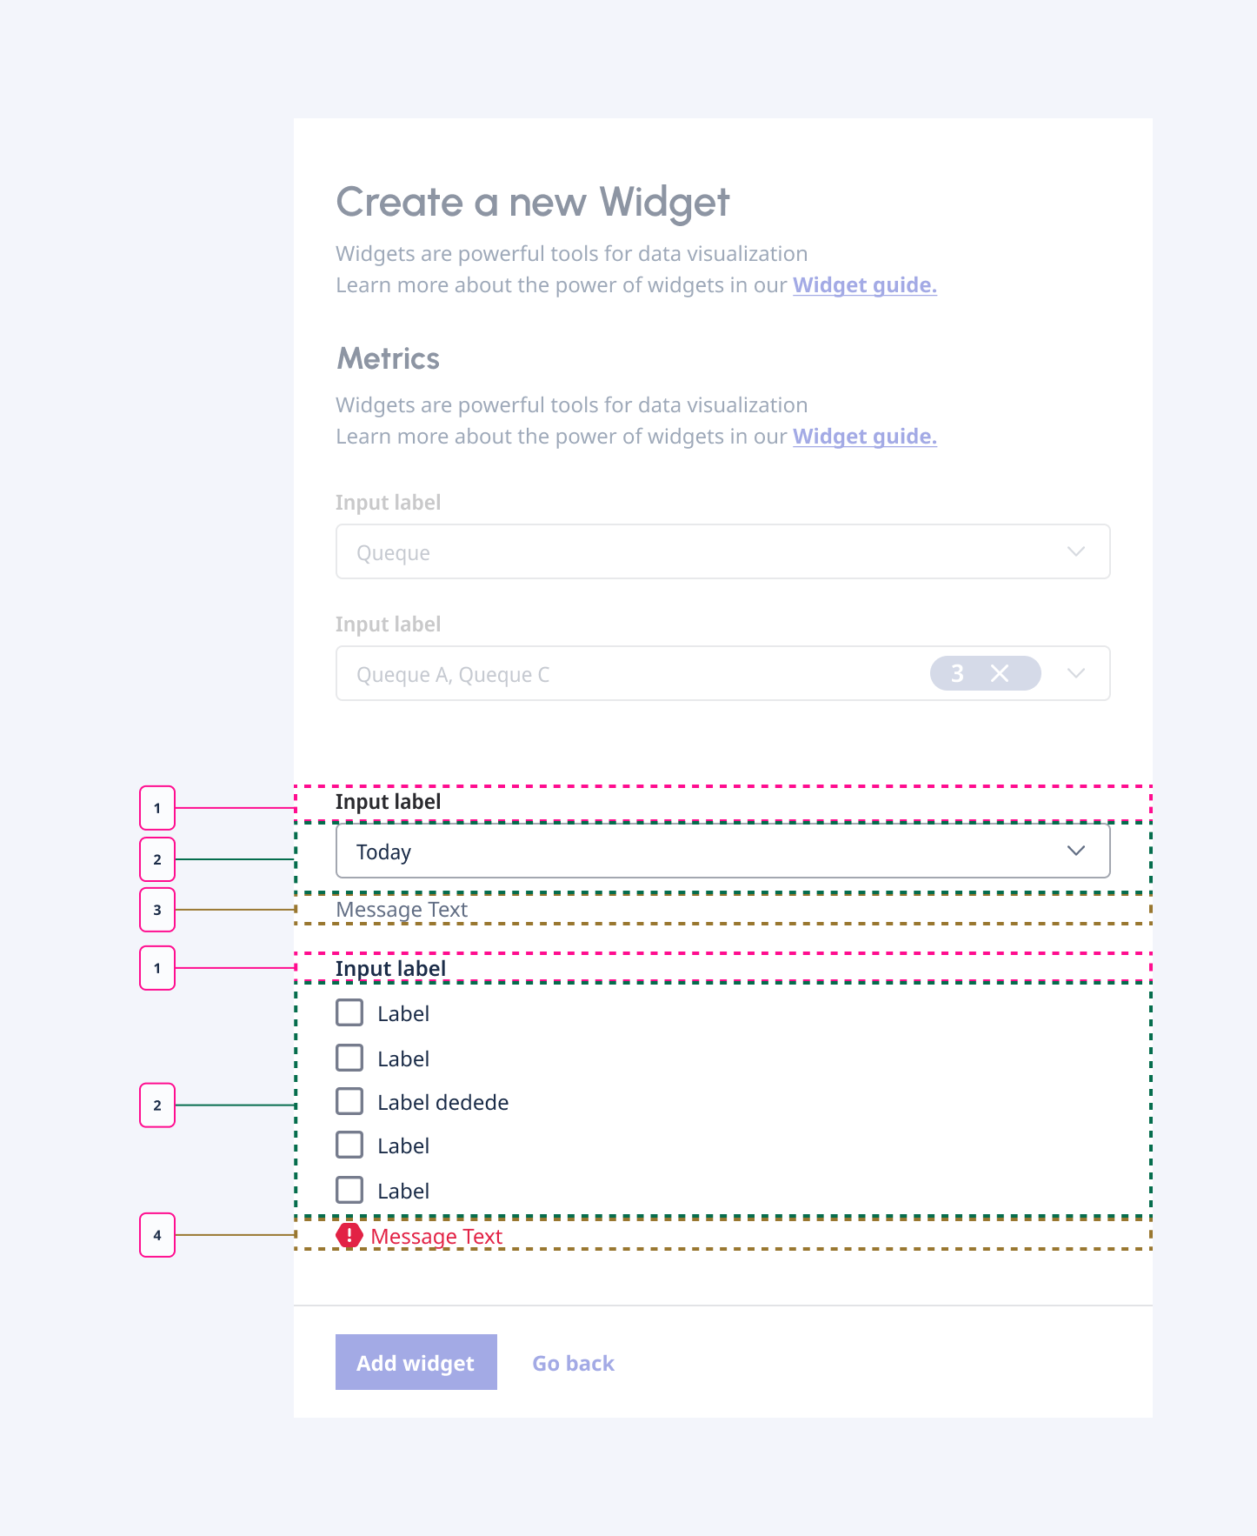Image resolution: width=1257 pixels, height=1536 pixels.
Task: Click the red error icon beside Message Text
Action: 349,1235
